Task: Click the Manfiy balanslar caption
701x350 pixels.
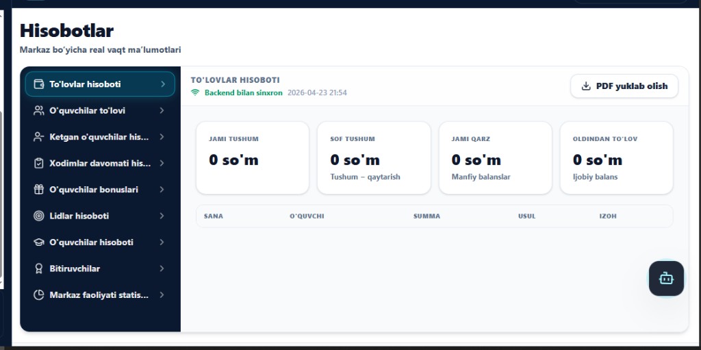Action: tap(481, 177)
